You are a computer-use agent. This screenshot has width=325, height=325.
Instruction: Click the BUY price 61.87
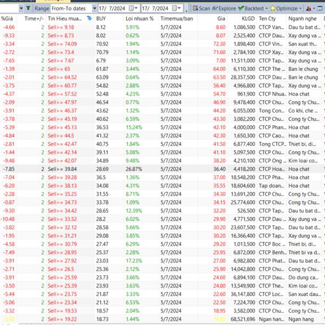[102, 69]
